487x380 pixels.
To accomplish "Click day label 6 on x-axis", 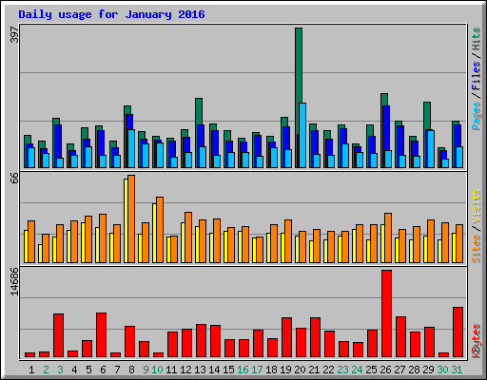I will pos(103,370).
